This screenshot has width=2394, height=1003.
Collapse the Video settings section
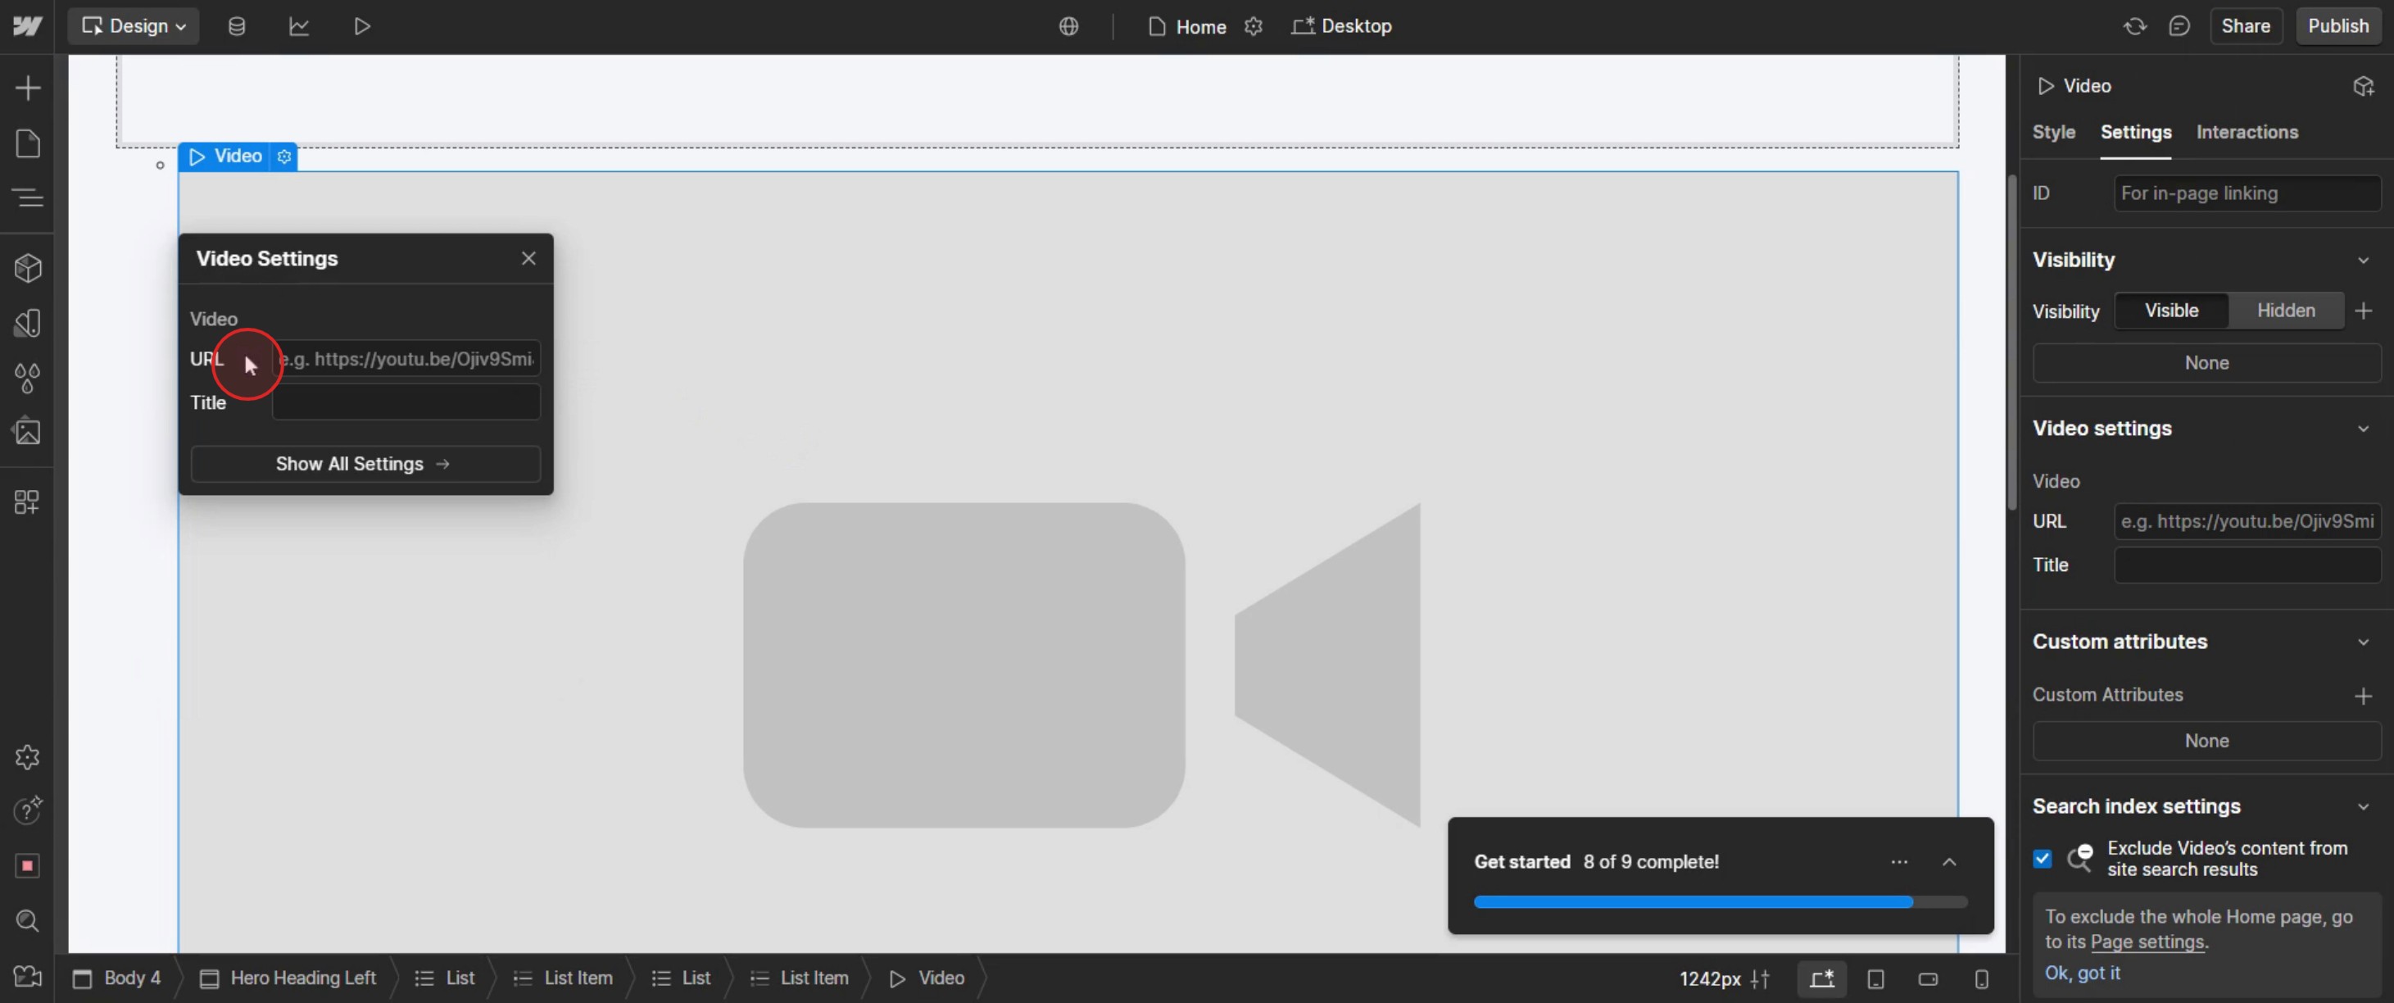pyautogui.click(x=2362, y=429)
